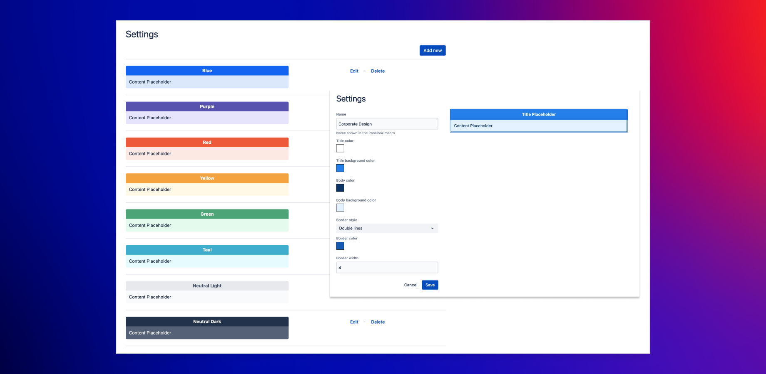
Task: Click Save in the edit dialog
Action: [430, 285]
